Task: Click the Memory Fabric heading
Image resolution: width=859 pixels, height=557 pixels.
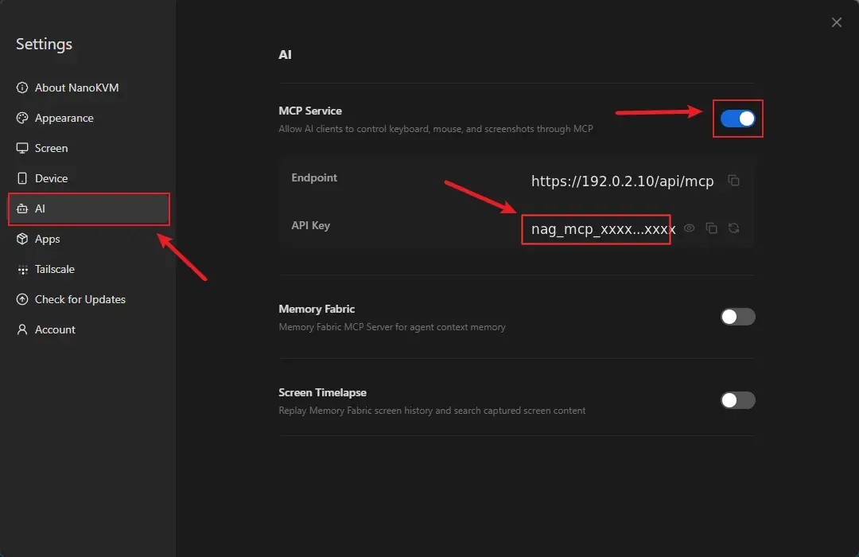Action: (317, 310)
